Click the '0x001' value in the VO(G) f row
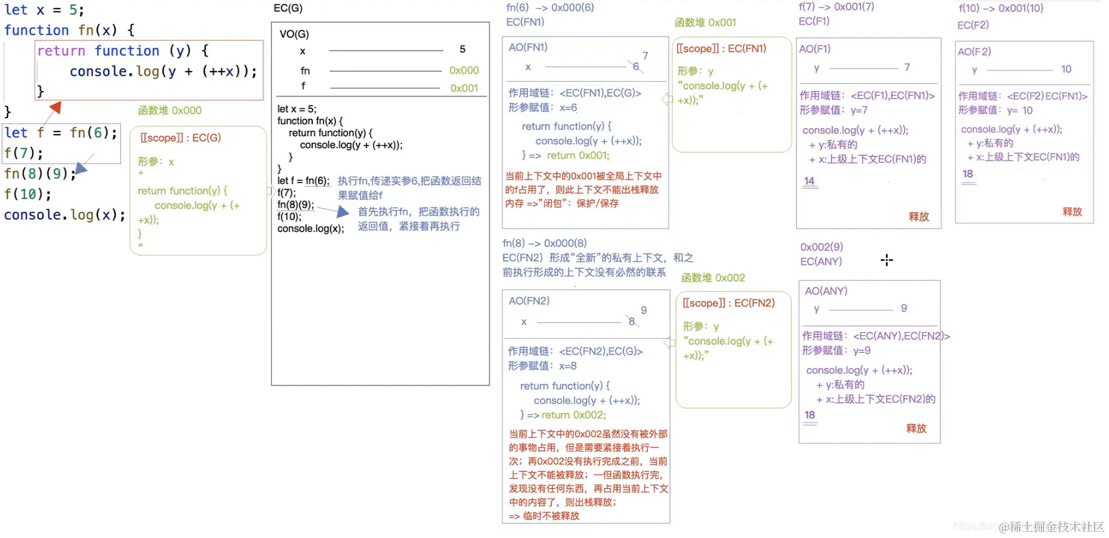The image size is (1109, 538). tap(464, 88)
